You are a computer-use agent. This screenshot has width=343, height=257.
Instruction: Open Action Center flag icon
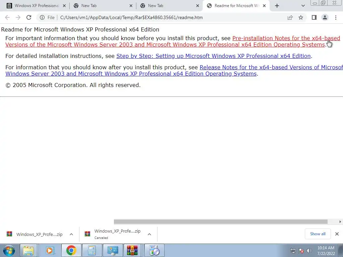point(301,251)
